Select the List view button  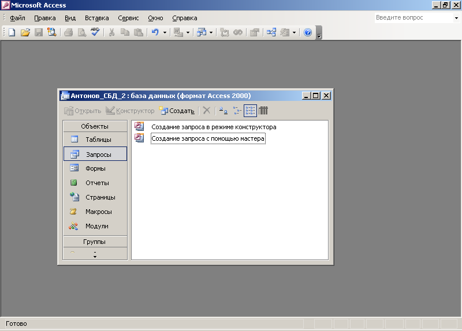(250, 111)
